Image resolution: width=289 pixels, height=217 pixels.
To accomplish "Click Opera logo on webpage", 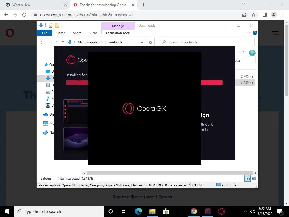I will click(x=10, y=33).
